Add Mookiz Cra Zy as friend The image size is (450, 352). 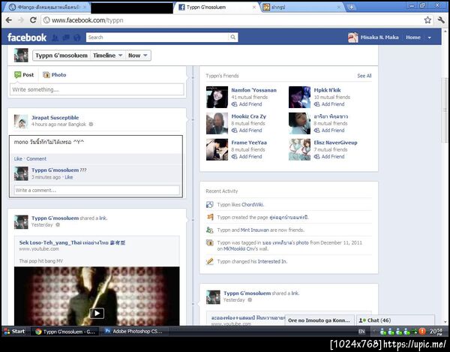point(247,131)
